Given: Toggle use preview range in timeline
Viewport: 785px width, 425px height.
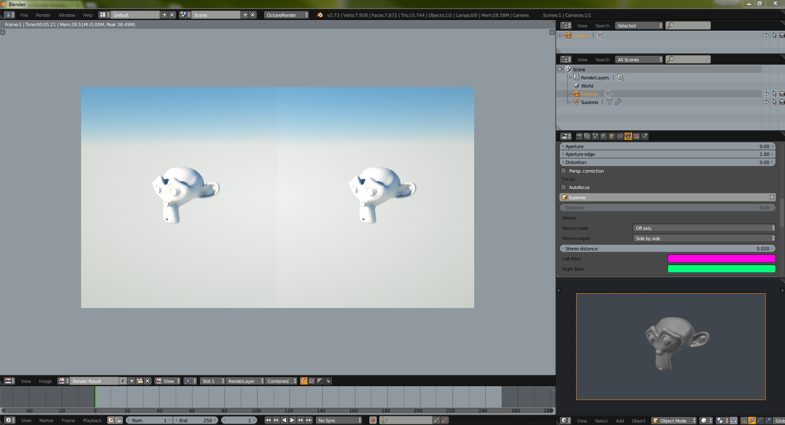Looking at the screenshot, I should 111,420.
